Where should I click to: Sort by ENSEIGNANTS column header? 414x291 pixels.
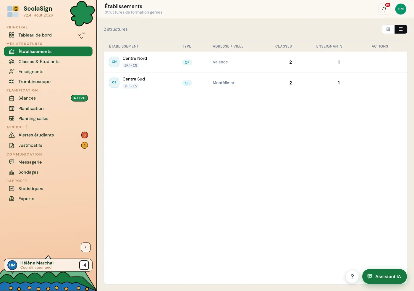point(329,46)
